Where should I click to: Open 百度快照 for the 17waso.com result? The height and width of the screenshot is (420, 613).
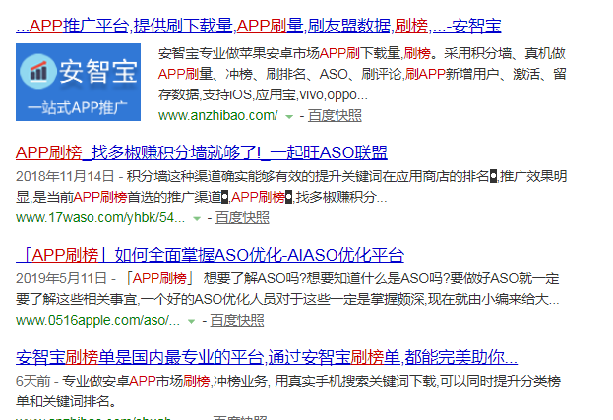tap(242, 218)
